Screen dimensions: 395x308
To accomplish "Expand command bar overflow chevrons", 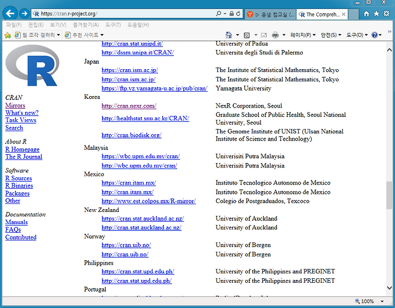I will pyautogui.click(x=390, y=31).
